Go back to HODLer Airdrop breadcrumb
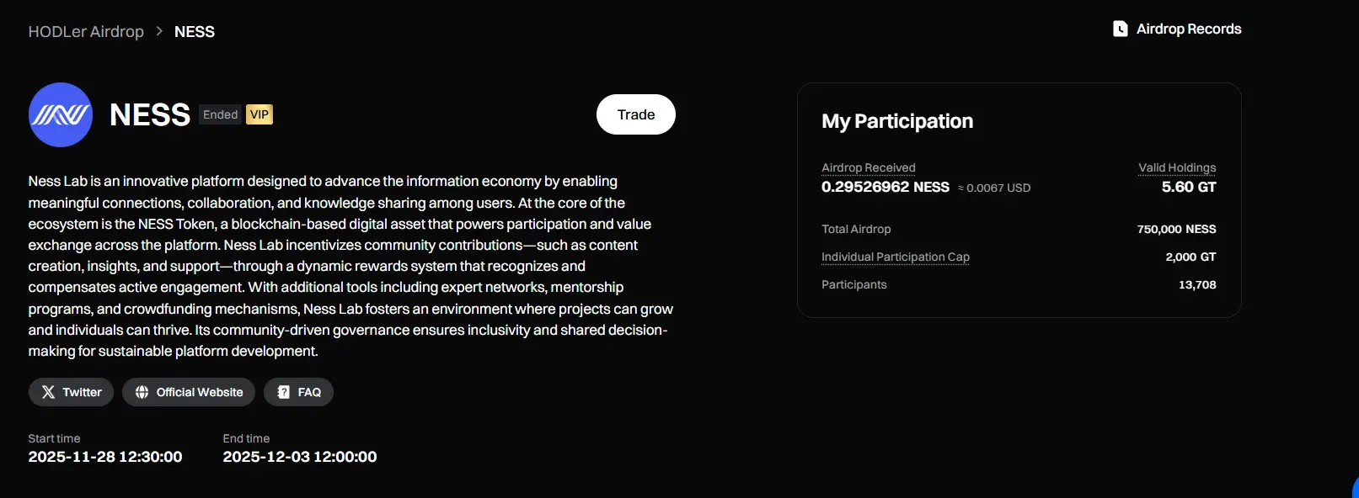1359x498 pixels. (86, 31)
